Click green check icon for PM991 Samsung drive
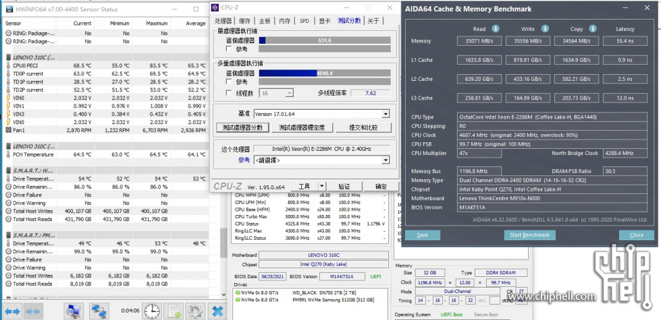The image size is (661, 320). coord(238,300)
